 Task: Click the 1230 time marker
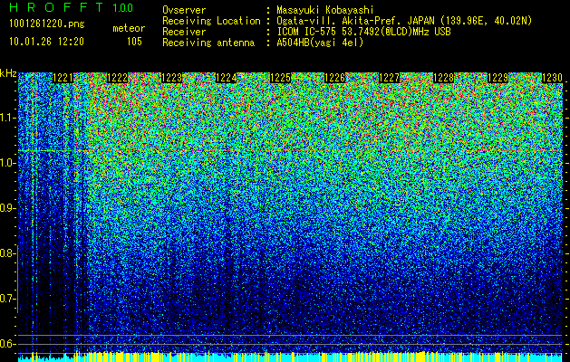[x=552, y=78]
